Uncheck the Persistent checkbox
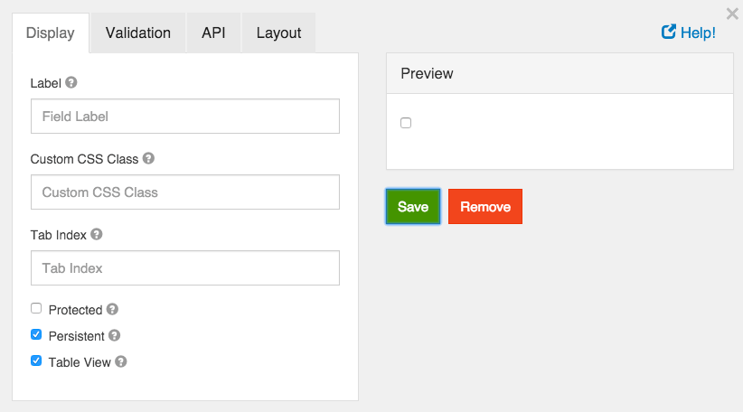Viewport: 743px width, 412px height. 36,334
